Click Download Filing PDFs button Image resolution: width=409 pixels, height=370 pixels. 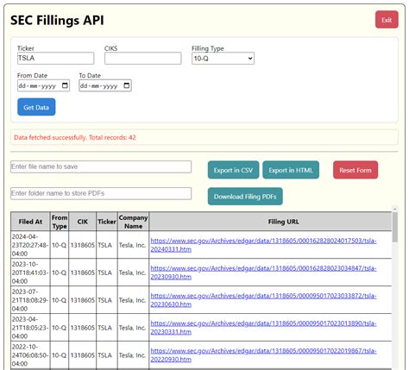[x=245, y=197]
